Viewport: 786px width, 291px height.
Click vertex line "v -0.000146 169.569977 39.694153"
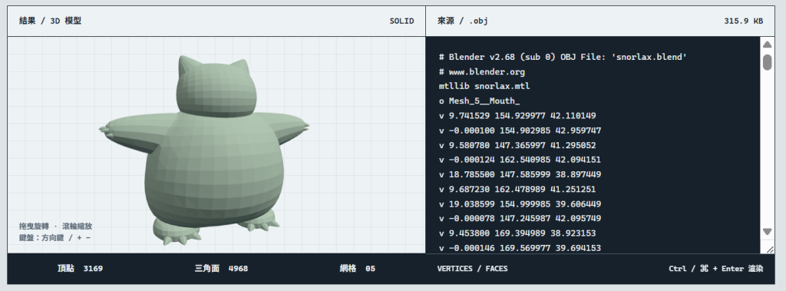tap(520, 248)
